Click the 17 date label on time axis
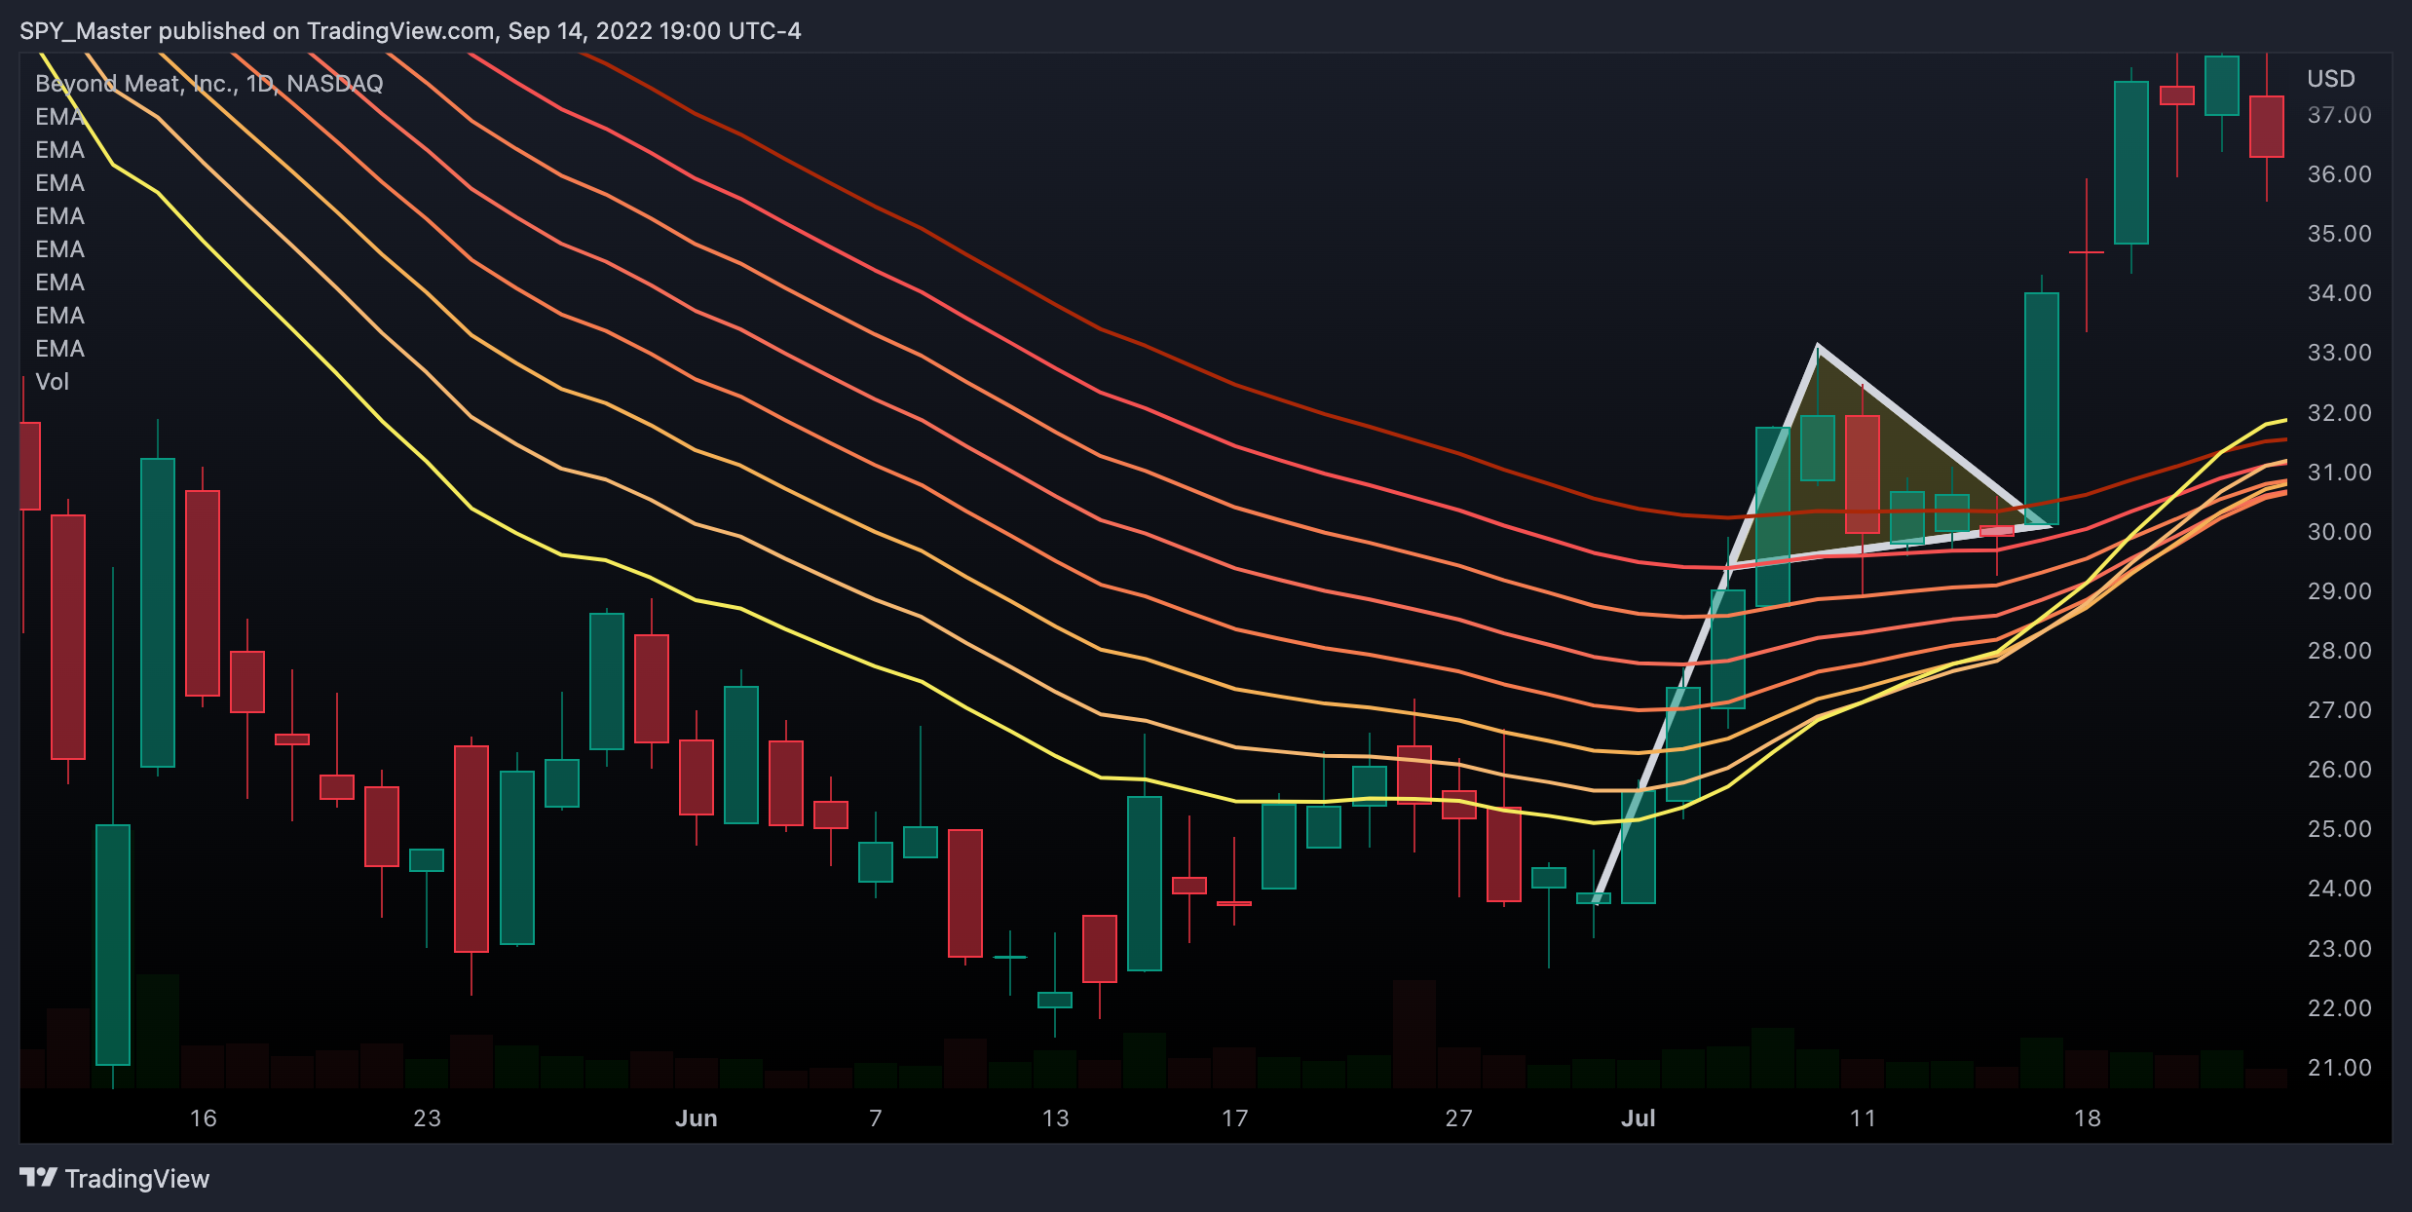Image resolution: width=2412 pixels, height=1212 pixels. point(1235,1118)
